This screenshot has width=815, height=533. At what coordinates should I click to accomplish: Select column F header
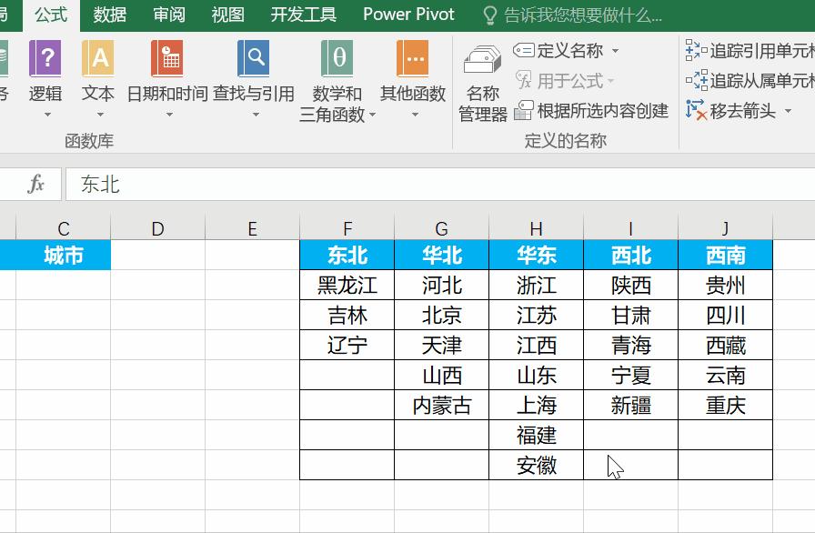pos(347,228)
